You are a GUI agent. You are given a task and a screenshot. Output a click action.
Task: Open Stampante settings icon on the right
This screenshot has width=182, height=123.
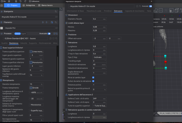(56, 11)
